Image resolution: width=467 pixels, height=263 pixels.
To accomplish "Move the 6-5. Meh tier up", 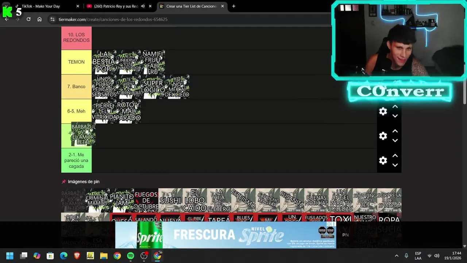I will [395, 107].
